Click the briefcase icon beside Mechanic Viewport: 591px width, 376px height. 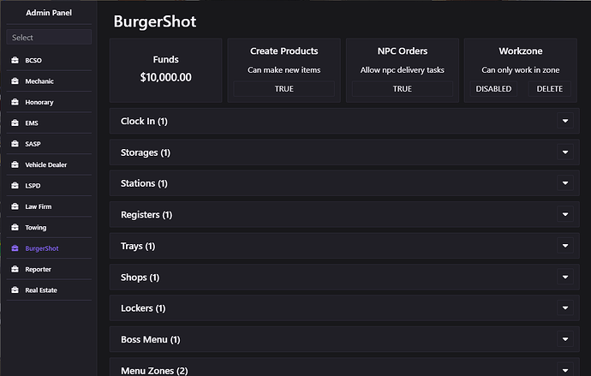pos(15,81)
